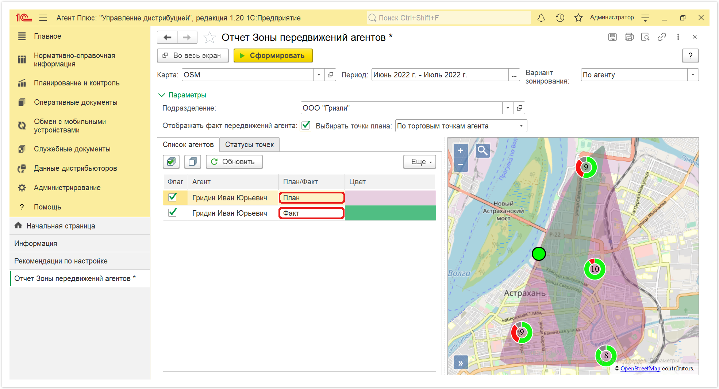719x389 pixels.
Task: Open Данные дистрибьюторов section
Action: tap(75, 168)
